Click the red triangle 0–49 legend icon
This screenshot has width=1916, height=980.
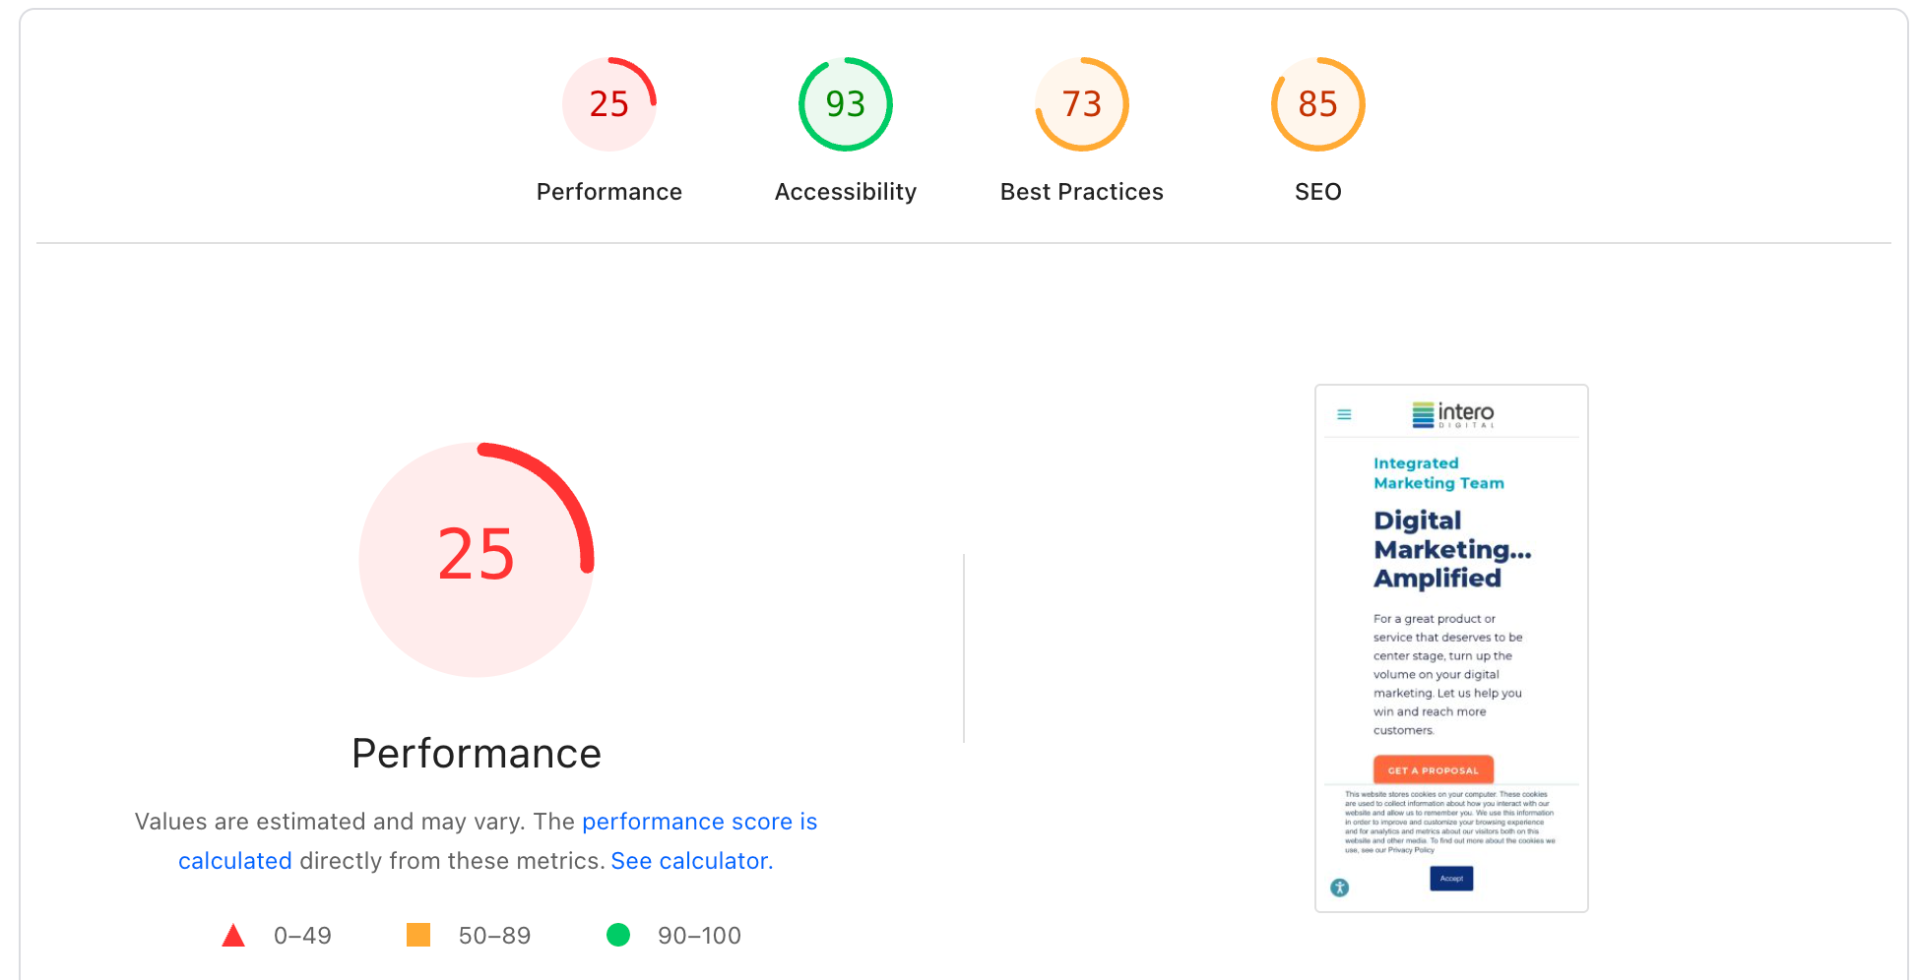coord(233,936)
